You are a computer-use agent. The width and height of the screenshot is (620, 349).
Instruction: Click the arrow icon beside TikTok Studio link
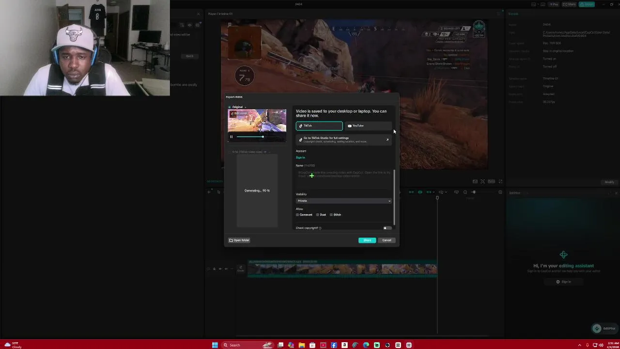pyautogui.click(x=387, y=140)
